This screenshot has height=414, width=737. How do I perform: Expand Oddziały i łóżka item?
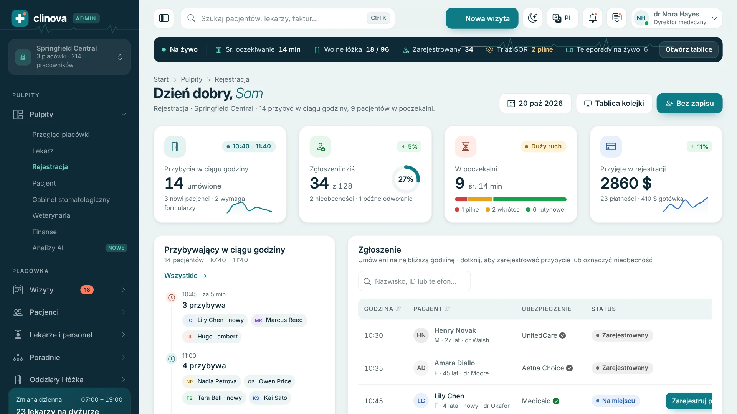pyautogui.click(x=69, y=379)
